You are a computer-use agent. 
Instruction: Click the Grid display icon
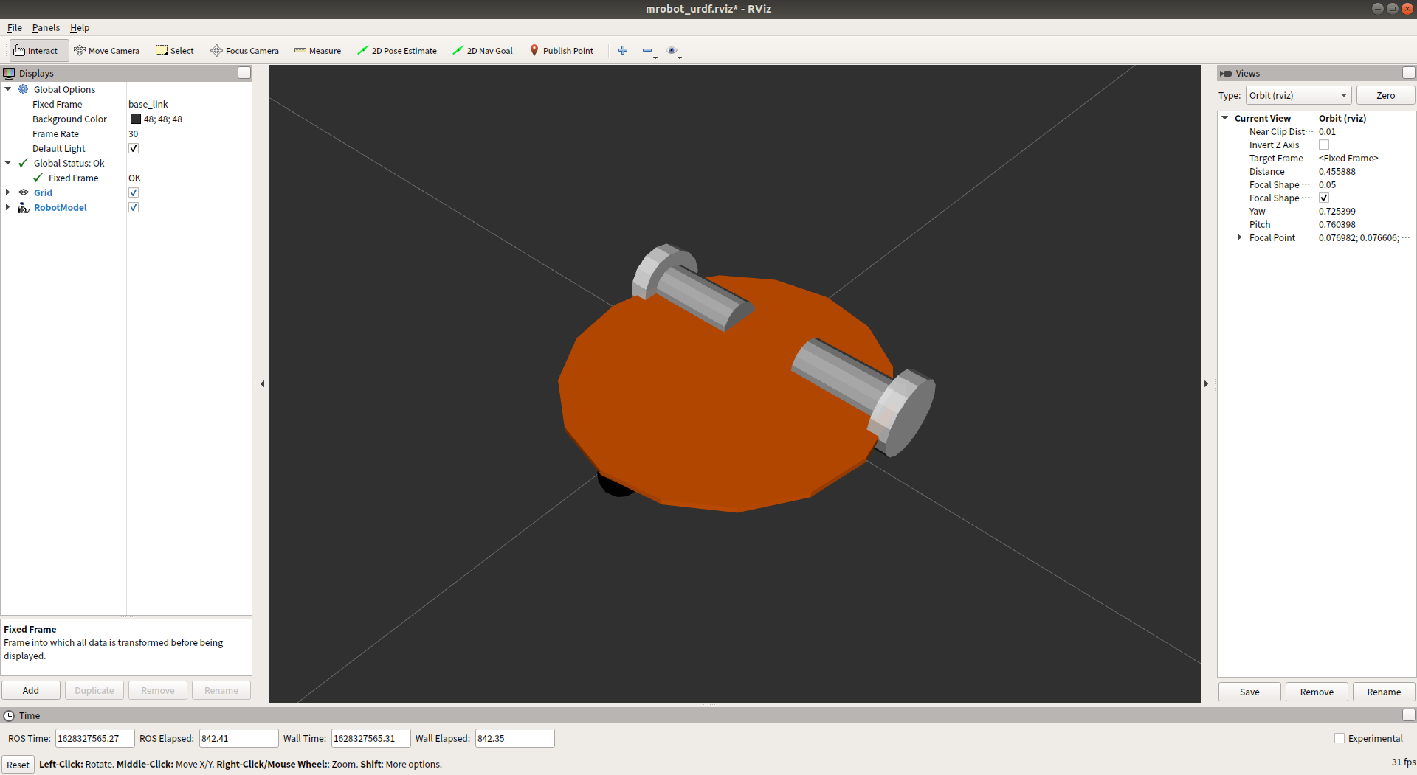click(x=24, y=192)
